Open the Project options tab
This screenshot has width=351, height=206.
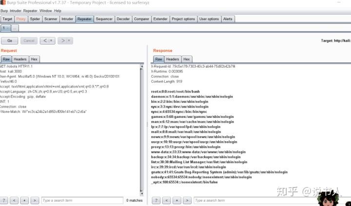183,19
